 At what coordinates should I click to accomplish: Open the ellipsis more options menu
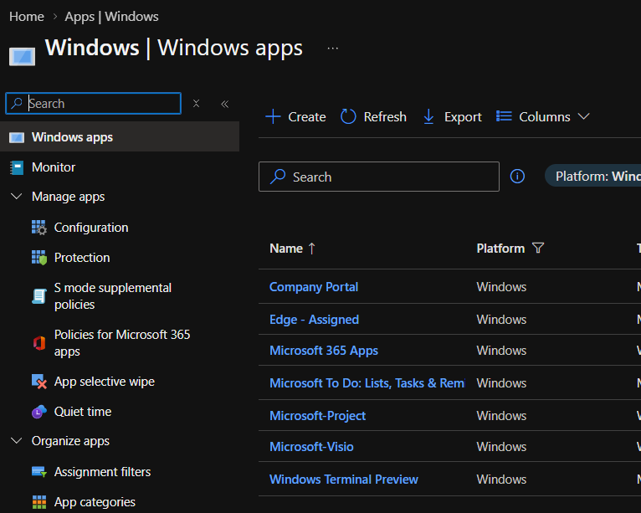(333, 49)
